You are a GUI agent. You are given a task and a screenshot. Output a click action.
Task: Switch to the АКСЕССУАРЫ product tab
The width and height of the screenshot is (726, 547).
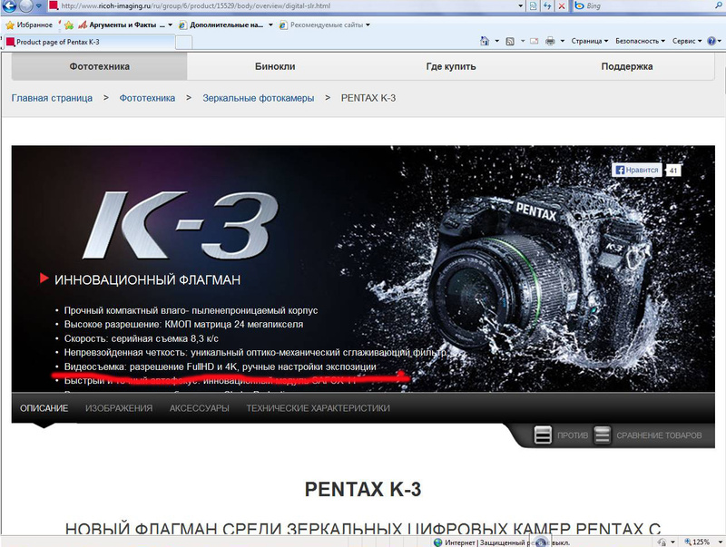[x=199, y=408]
